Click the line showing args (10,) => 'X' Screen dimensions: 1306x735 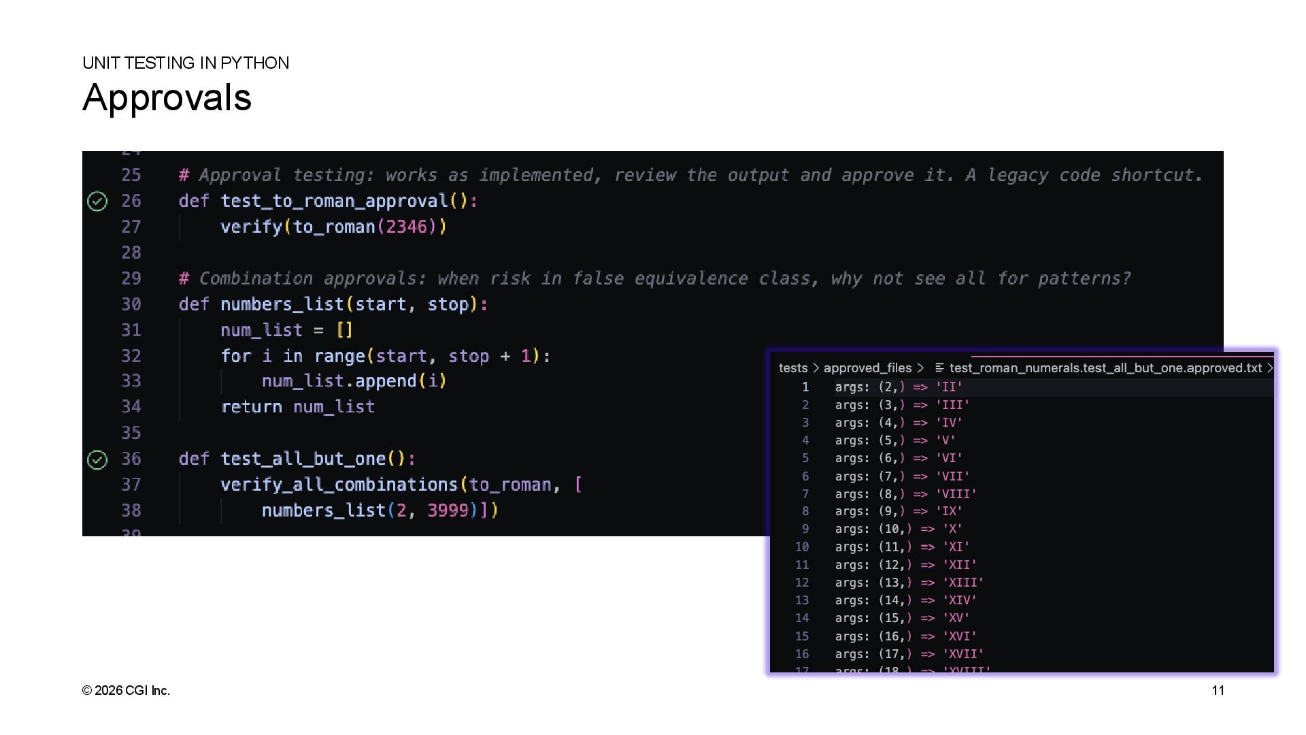pos(898,529)
